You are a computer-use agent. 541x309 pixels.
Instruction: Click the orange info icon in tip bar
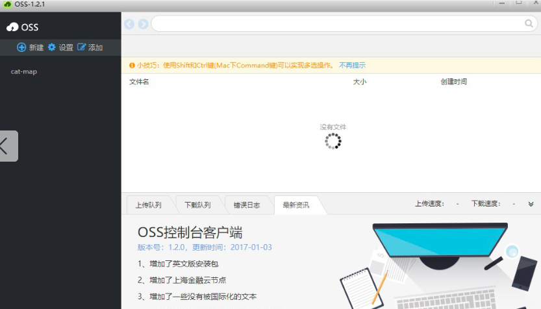(132, 66)
